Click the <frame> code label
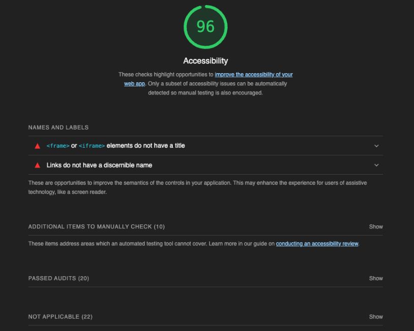Image resolution: width=414 pixels, height=331 pixels. pyautogui.click(x=57, y=146)
